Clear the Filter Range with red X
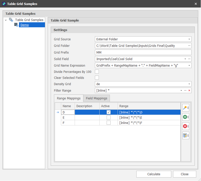 coord(189,90)
